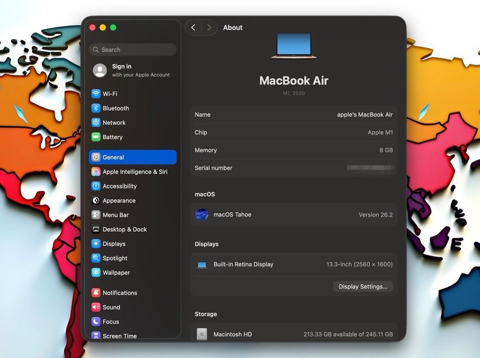
Task: Open the Network globe icon
Action: coord(96,122)
